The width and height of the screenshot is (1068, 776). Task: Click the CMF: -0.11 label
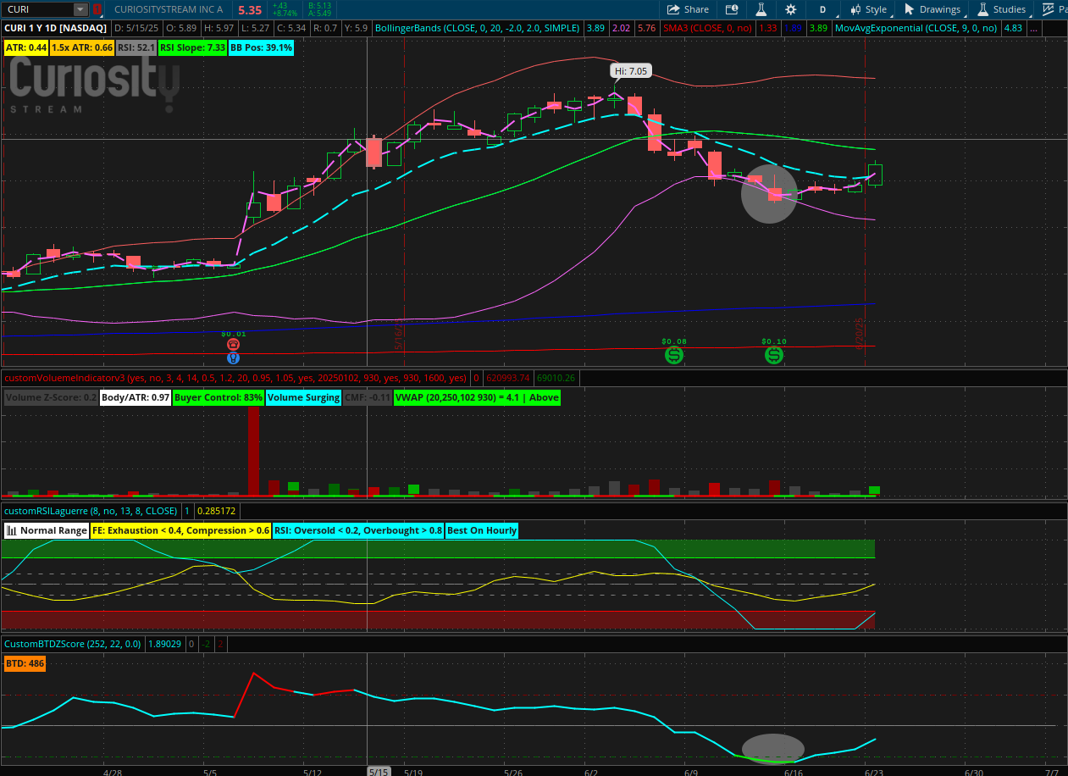click(368, 396)
